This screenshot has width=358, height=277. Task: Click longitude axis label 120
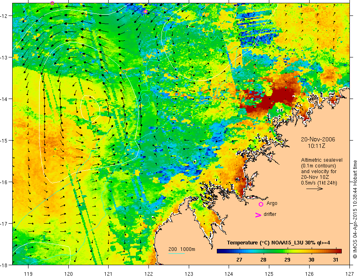tap(68, 274)
